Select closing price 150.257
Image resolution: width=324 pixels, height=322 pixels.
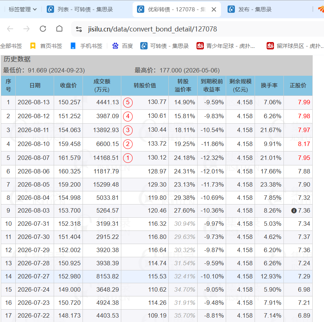coord(69,102)
